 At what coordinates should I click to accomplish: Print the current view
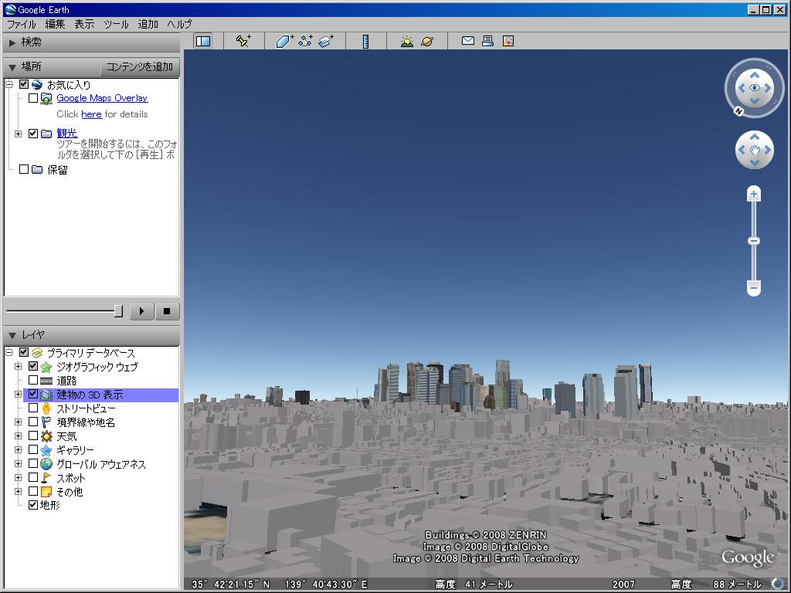pyautogui.click(x=487, y=41)
